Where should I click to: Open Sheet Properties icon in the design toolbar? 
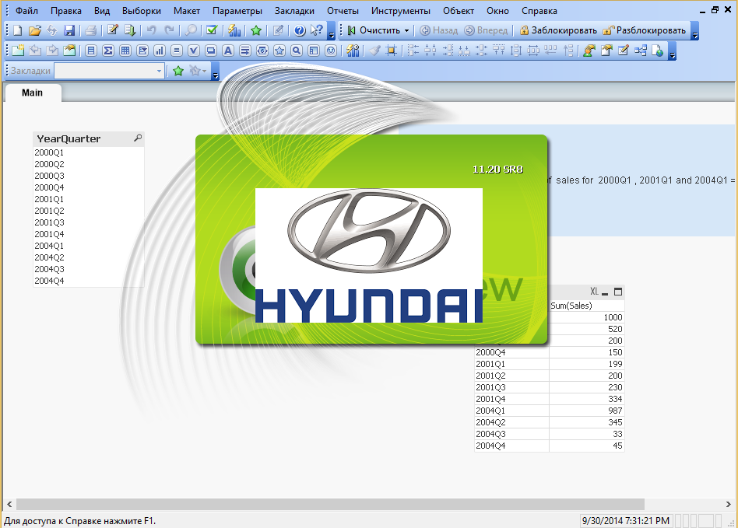pyautogui.click(x=69, y=51)
